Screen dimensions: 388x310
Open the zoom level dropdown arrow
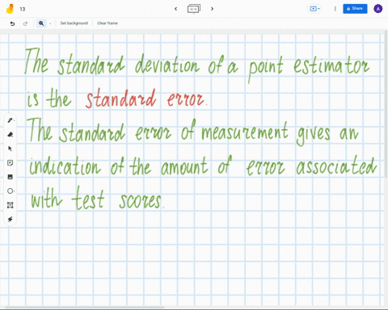click(x=50, y=23)
